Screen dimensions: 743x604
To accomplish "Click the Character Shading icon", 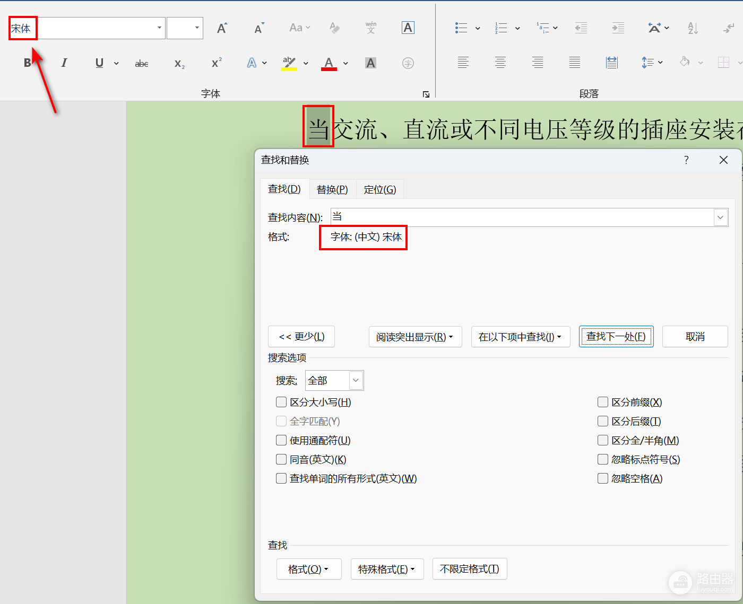I will click(x=371, y=63).
